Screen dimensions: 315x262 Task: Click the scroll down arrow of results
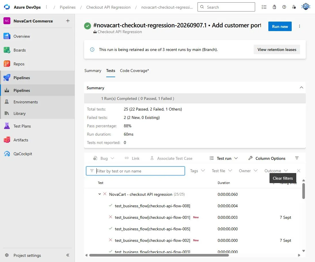[x=303, y=251]
